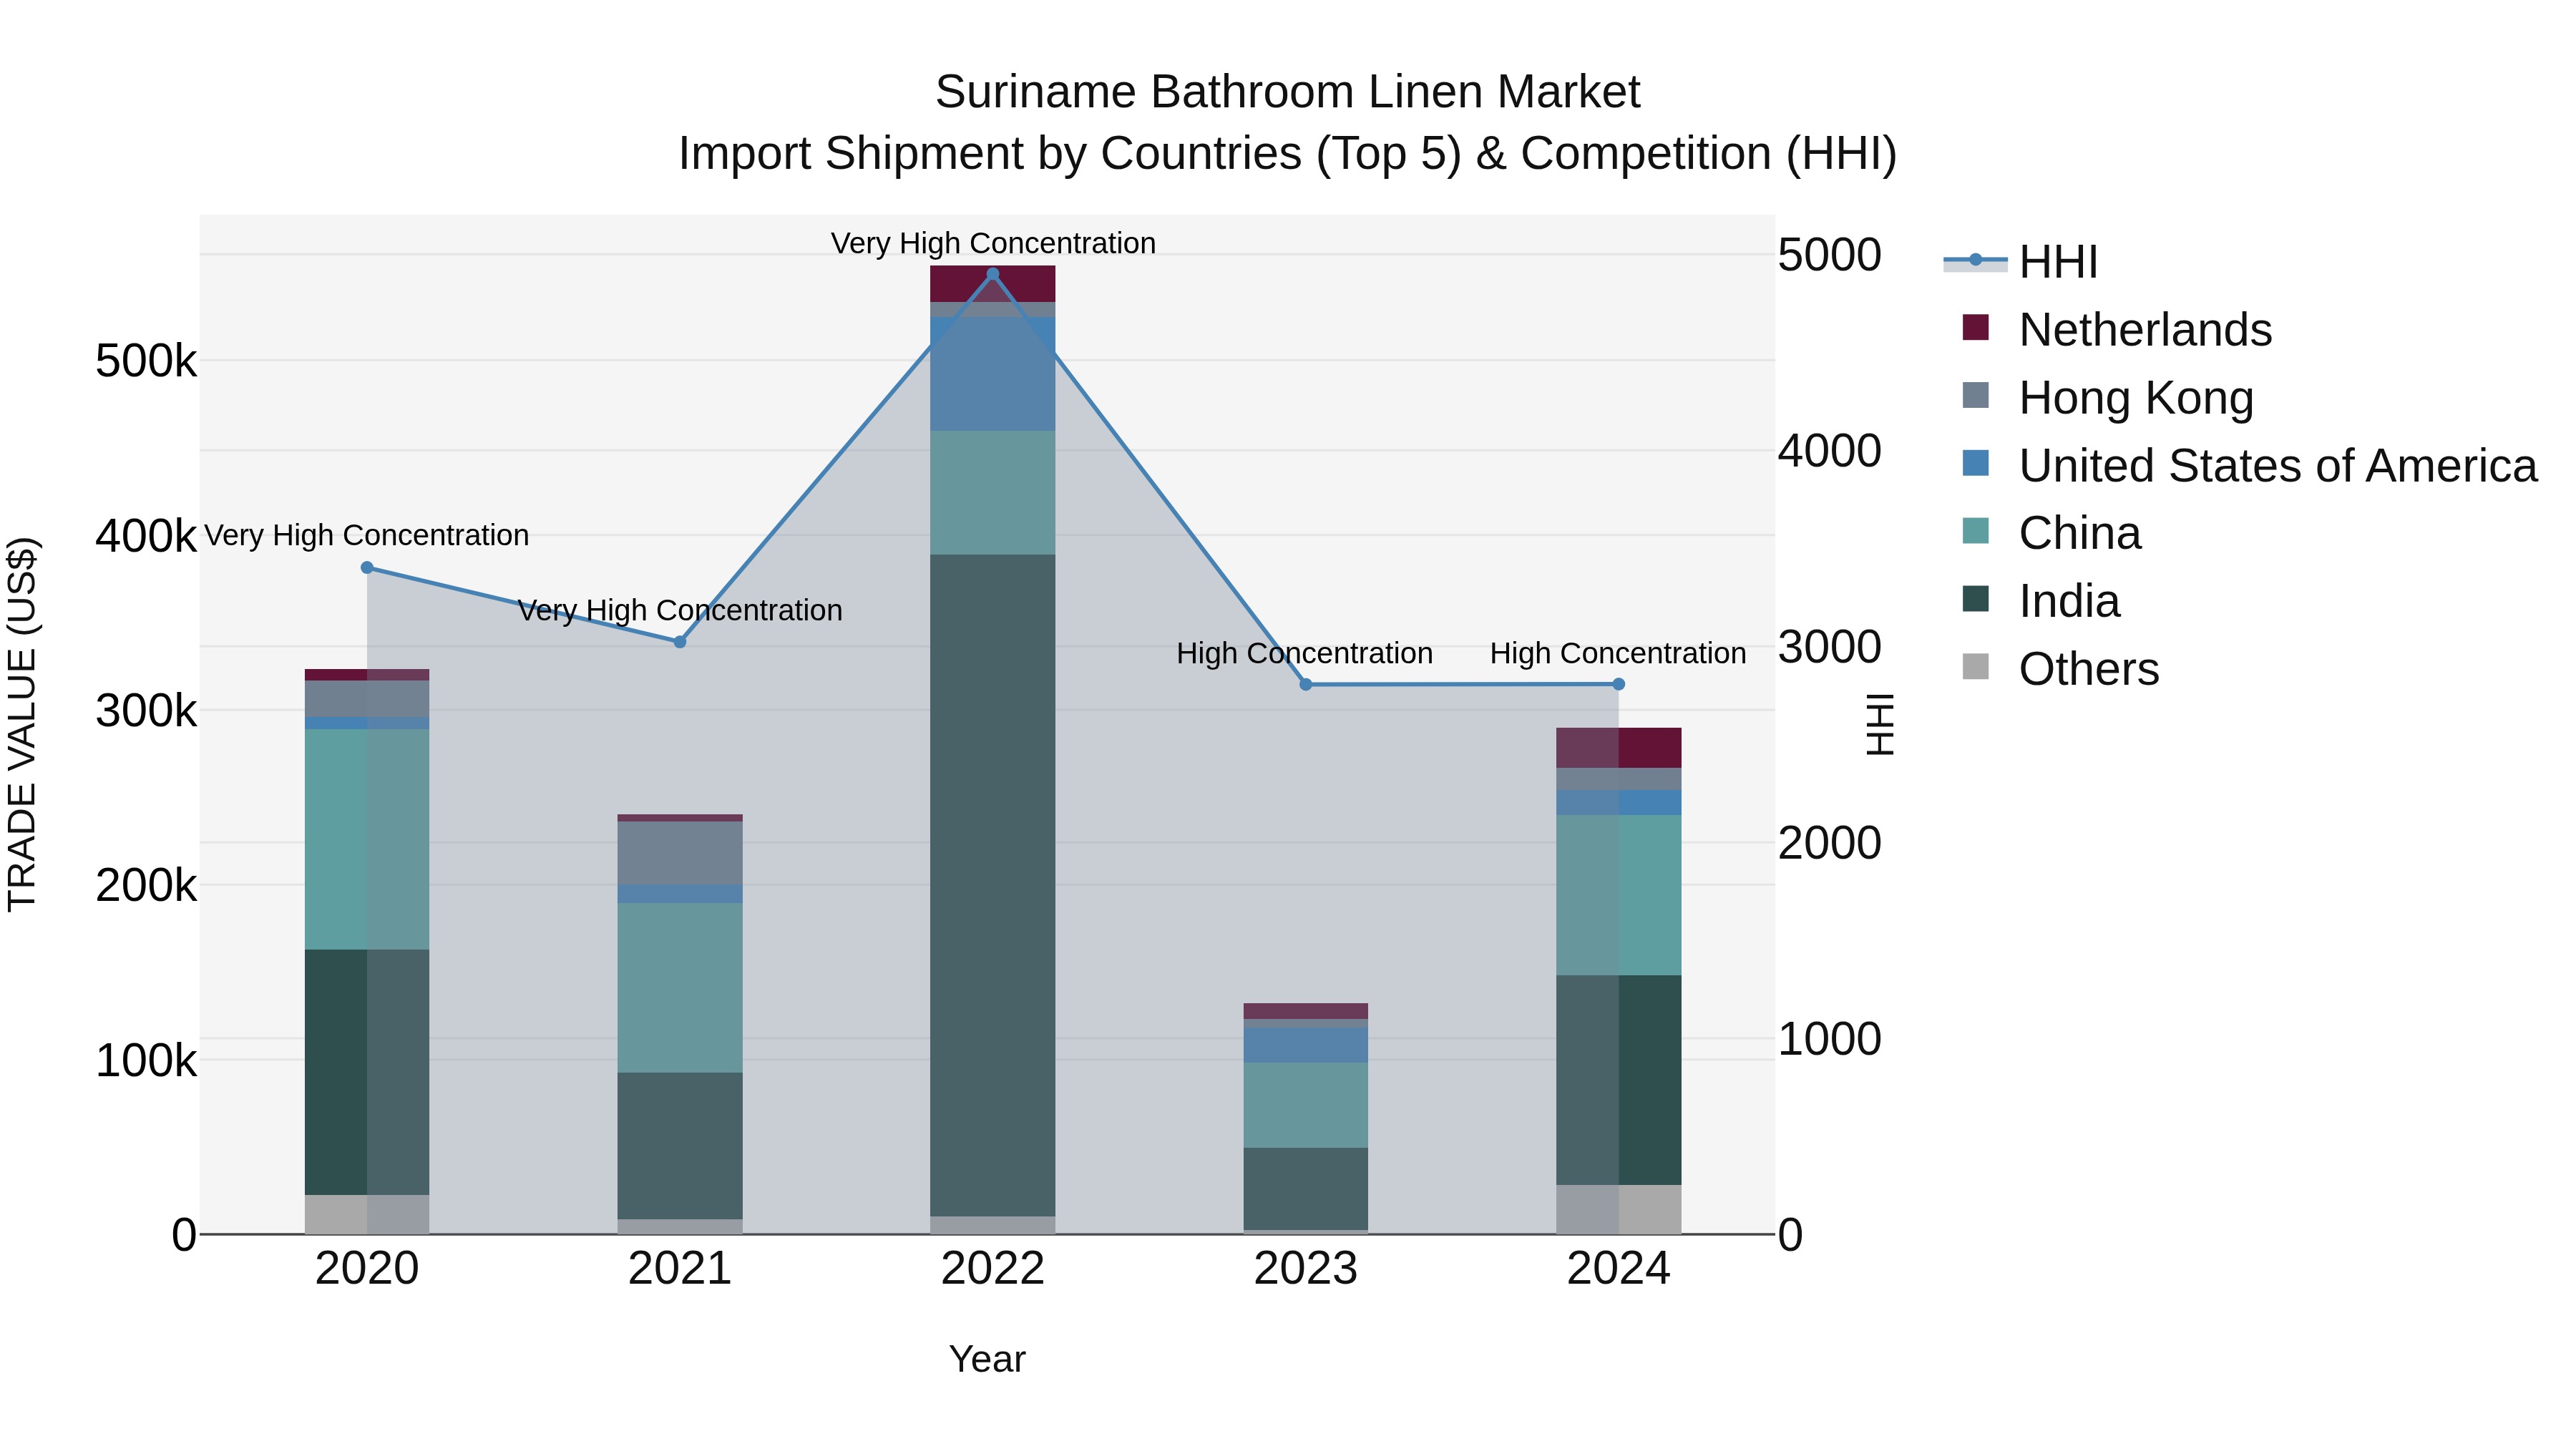
Task: Hide the Hong Kong series via legend label
Action: (x=2136, y=398)
